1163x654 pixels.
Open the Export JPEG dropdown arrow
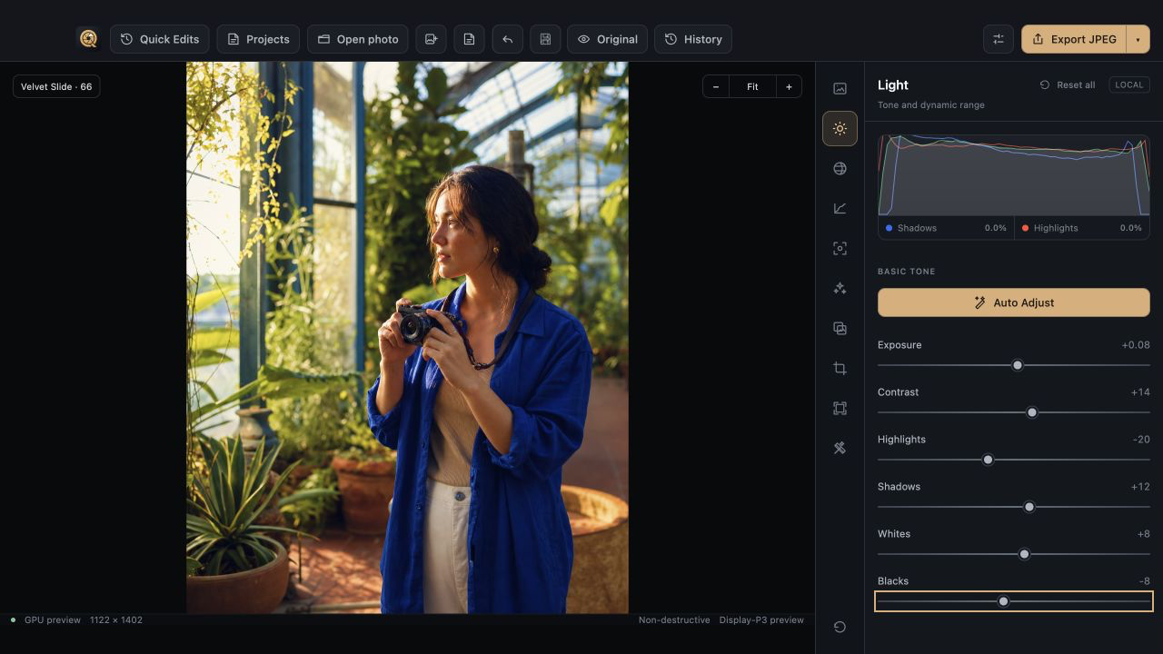1138,39
